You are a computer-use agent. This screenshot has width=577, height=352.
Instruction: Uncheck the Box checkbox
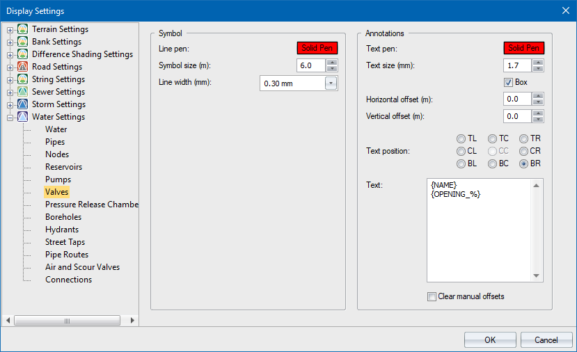509,82
